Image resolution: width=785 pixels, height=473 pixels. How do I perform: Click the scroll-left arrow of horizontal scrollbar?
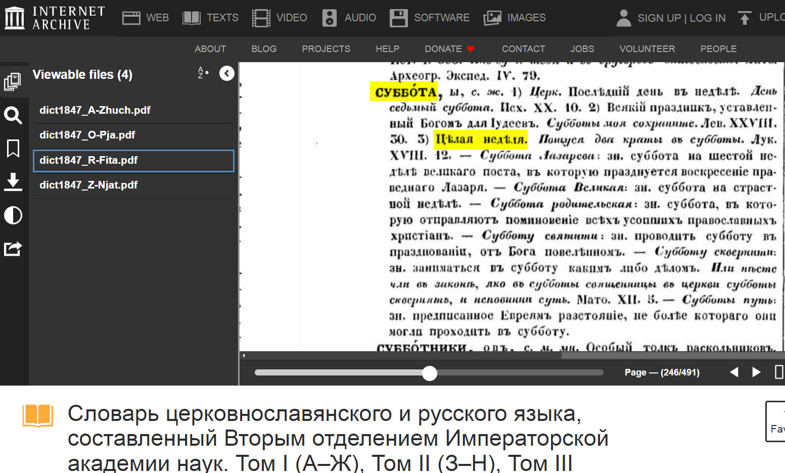coord(244,356)
